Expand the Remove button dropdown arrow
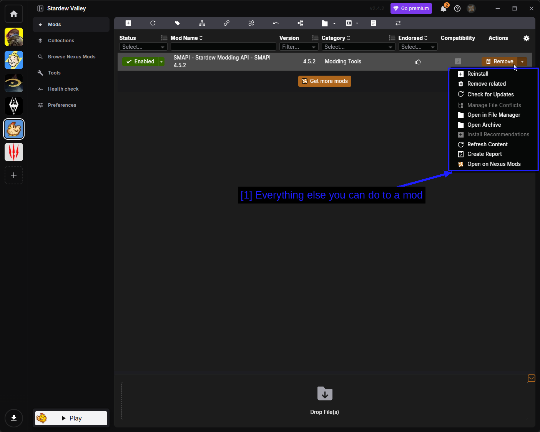The image size is (540, 432). pyautogui.click(x=522, y=61)
